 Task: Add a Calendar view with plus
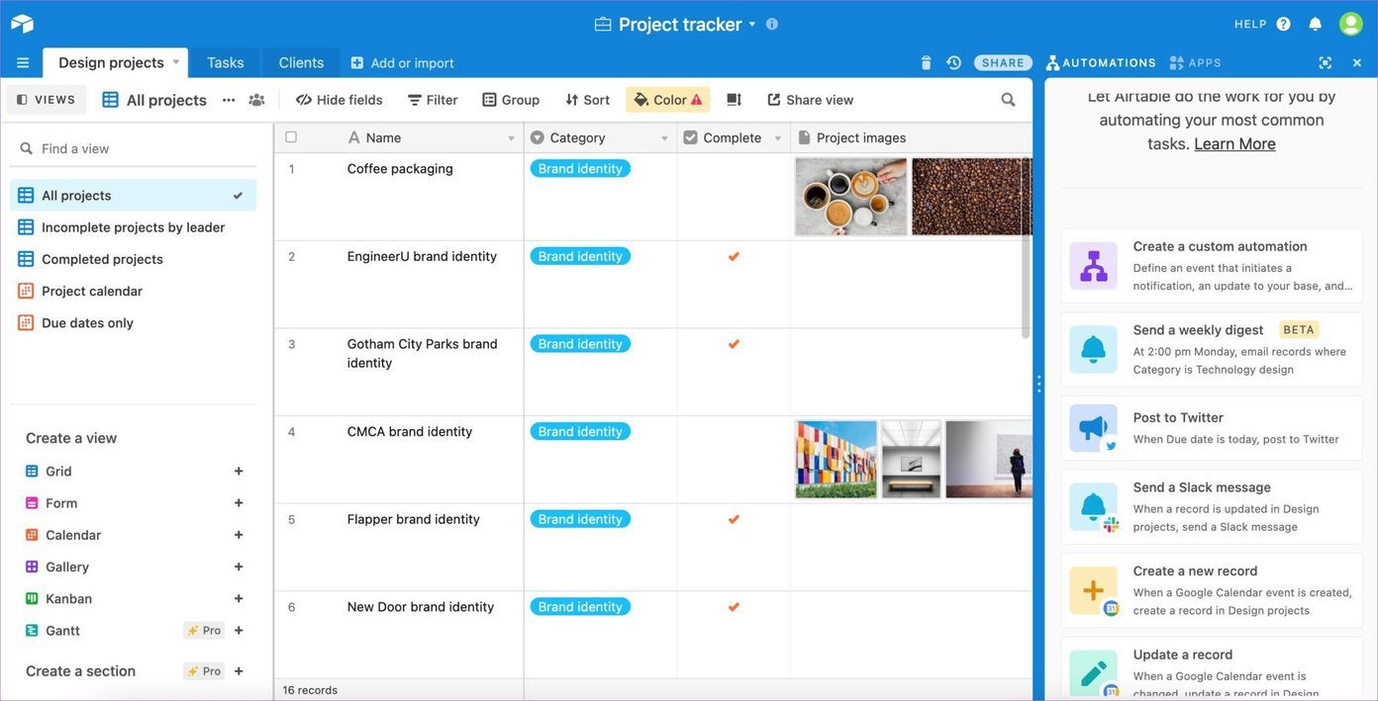239,535
